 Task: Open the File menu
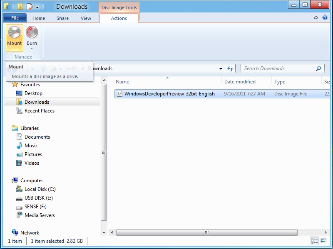coord(15,18)
